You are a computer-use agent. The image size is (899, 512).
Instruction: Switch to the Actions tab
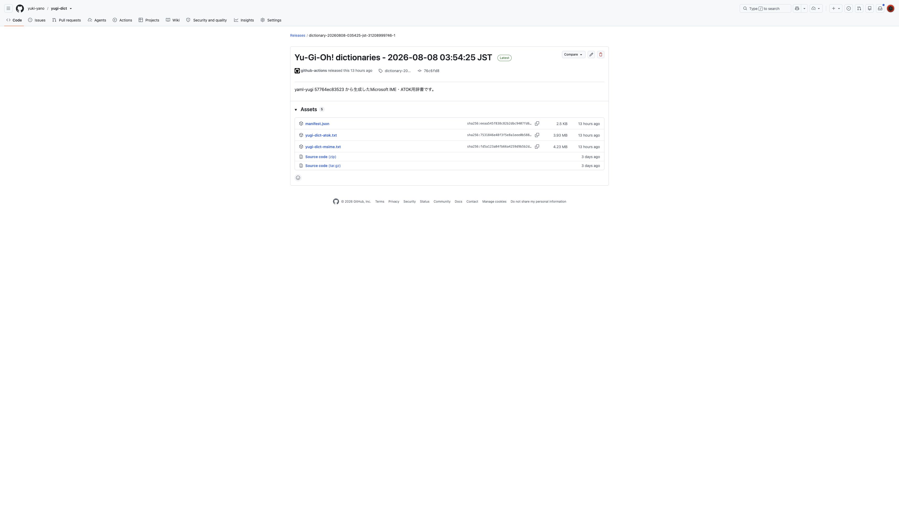122,20
